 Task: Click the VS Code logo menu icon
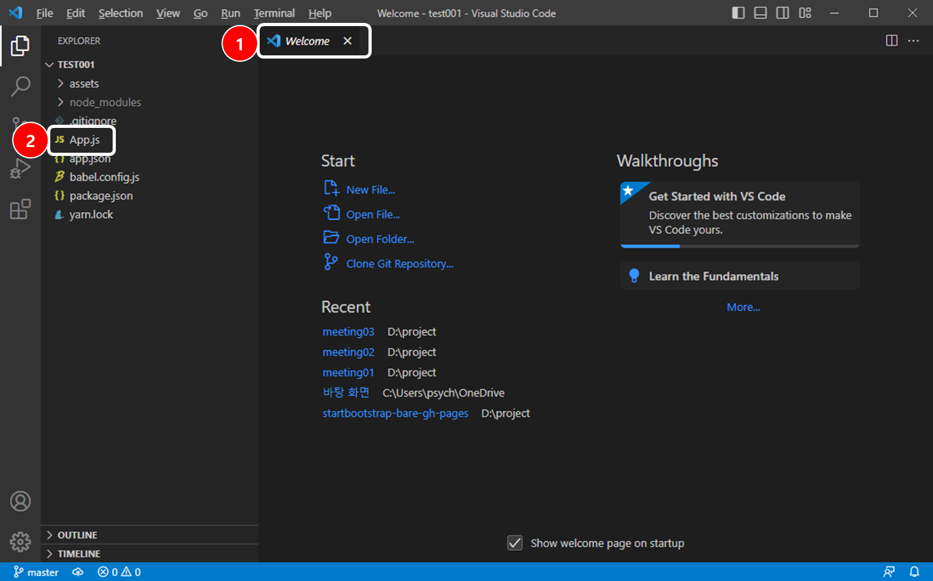15,13
